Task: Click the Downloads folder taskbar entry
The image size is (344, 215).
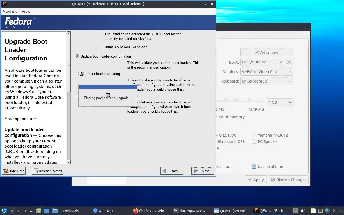Action: tap(66, 211)
